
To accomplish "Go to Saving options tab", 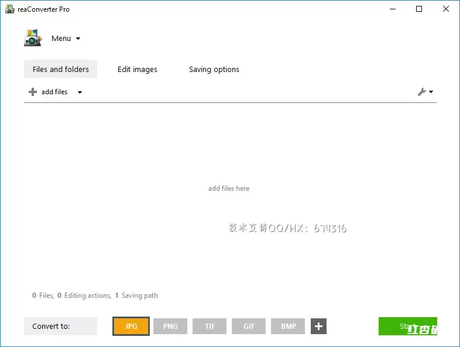I will pos(214,69).
